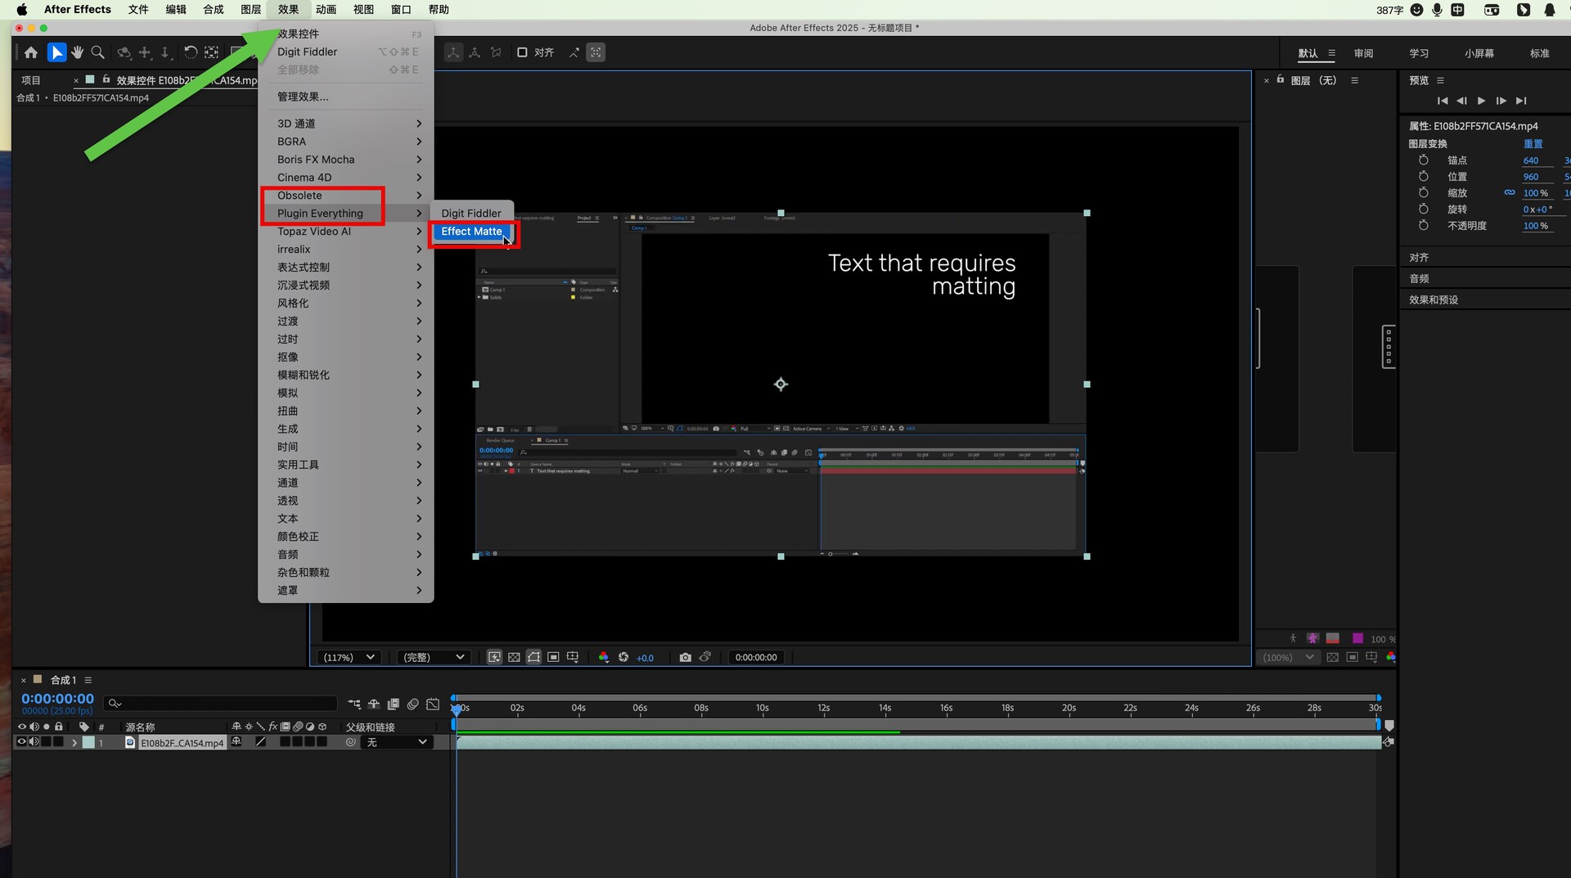This screenshot has width=1571, height=878.
Task: Select the Hand tool in the toolbar
Action: tap(77, 52)
